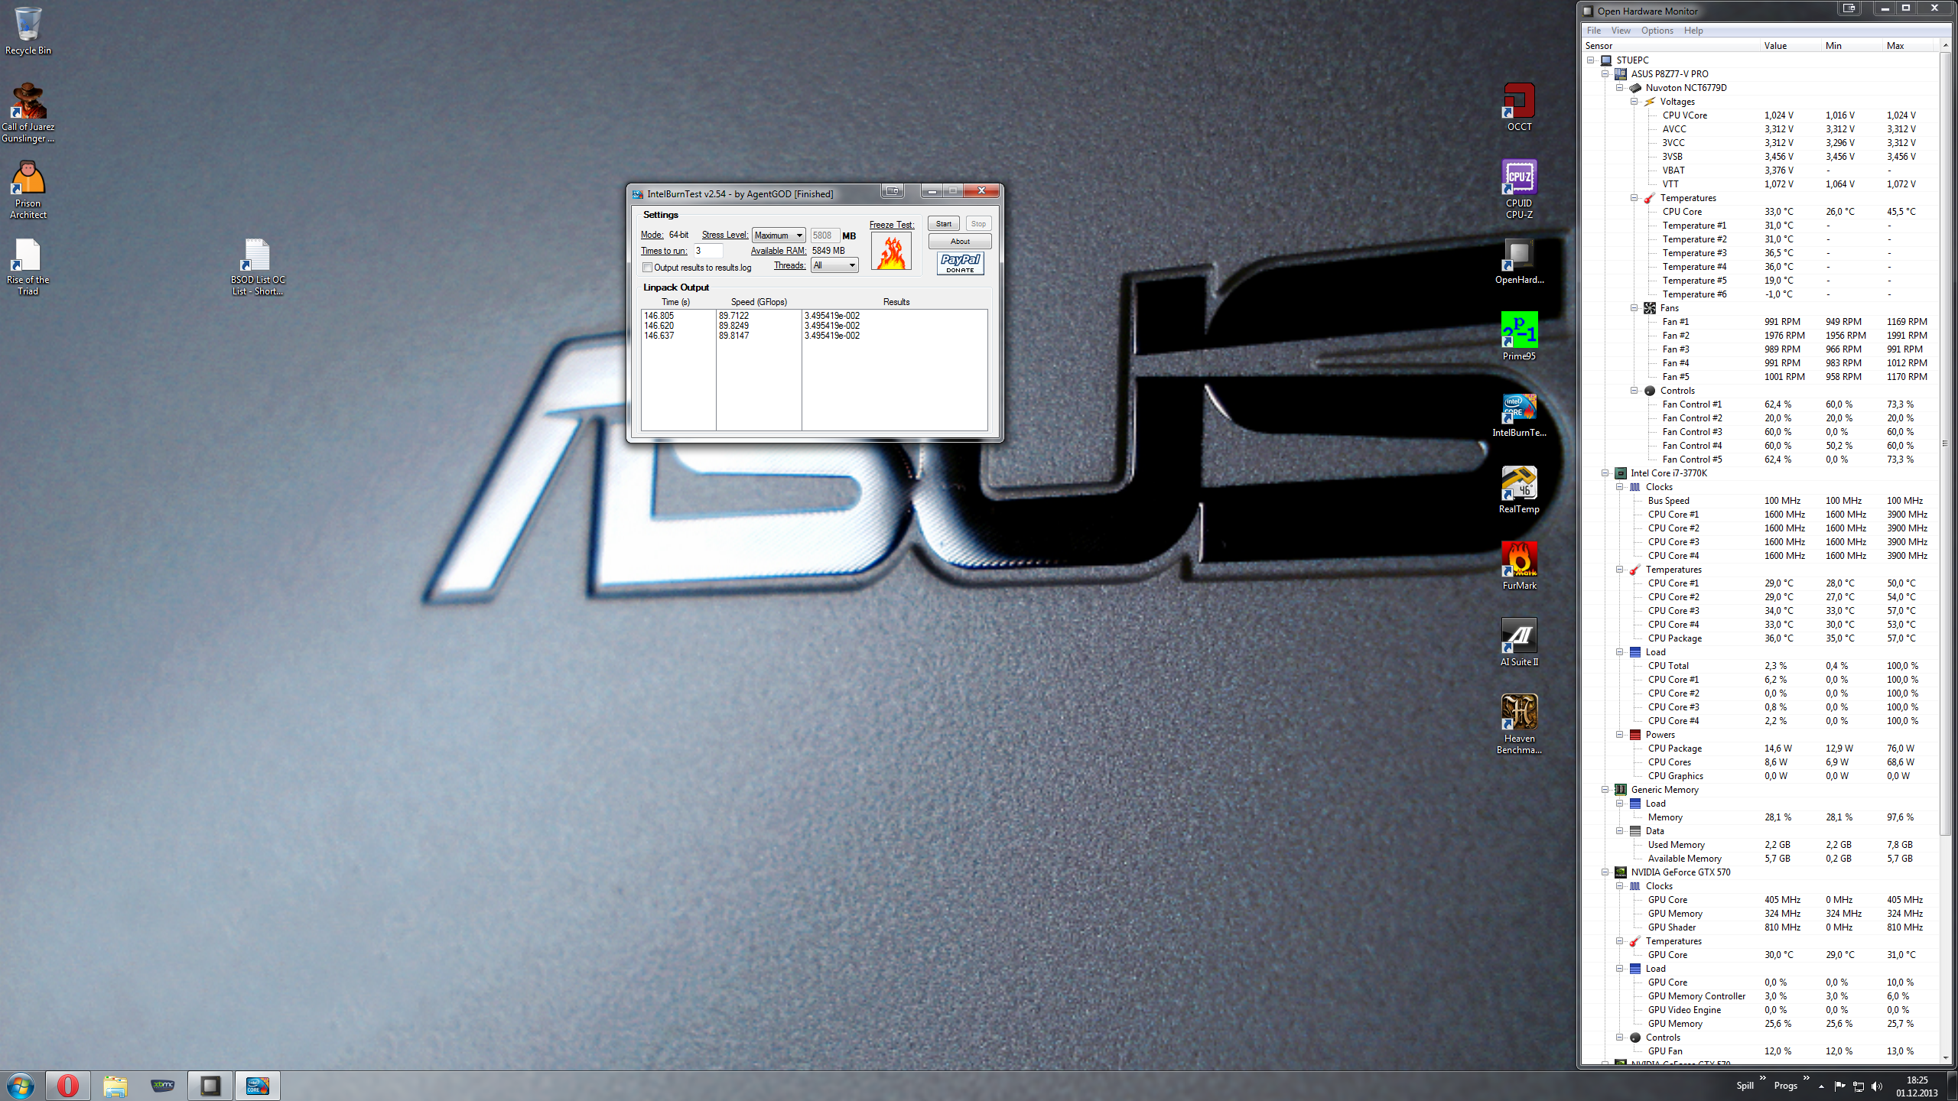Click the Times to run input field
1958x1101 pixels.
click(707, 251)
